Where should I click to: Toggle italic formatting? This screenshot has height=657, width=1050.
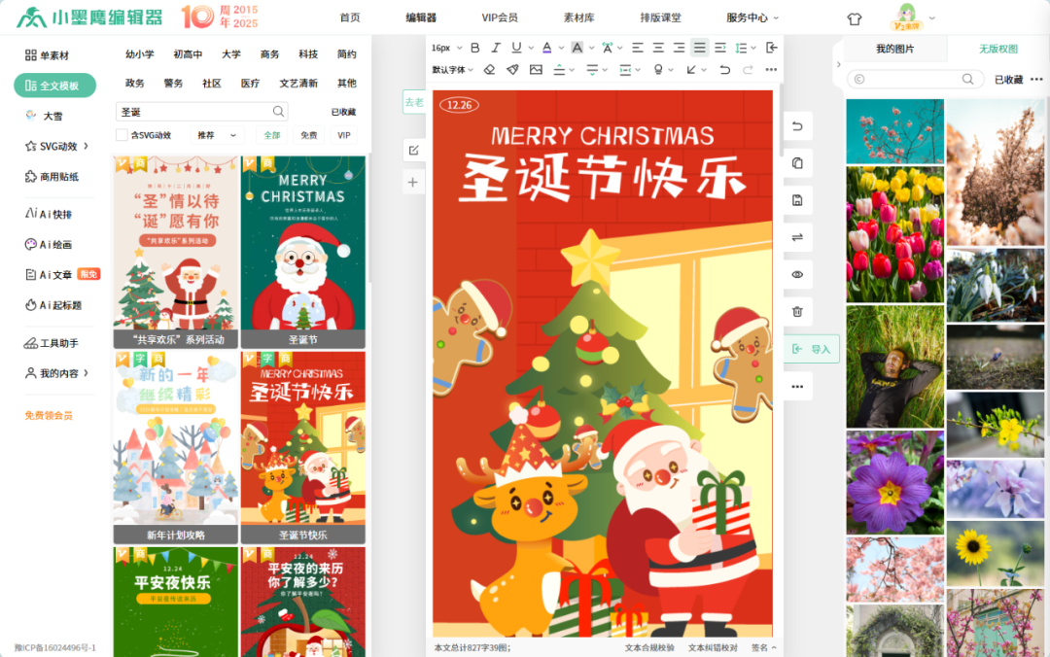pos(496,48)
